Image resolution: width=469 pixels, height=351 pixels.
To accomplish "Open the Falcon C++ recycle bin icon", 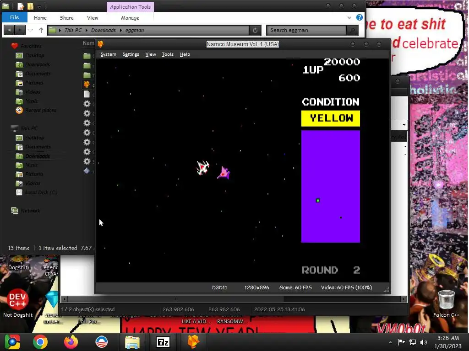I will click(x=446, y=303).
